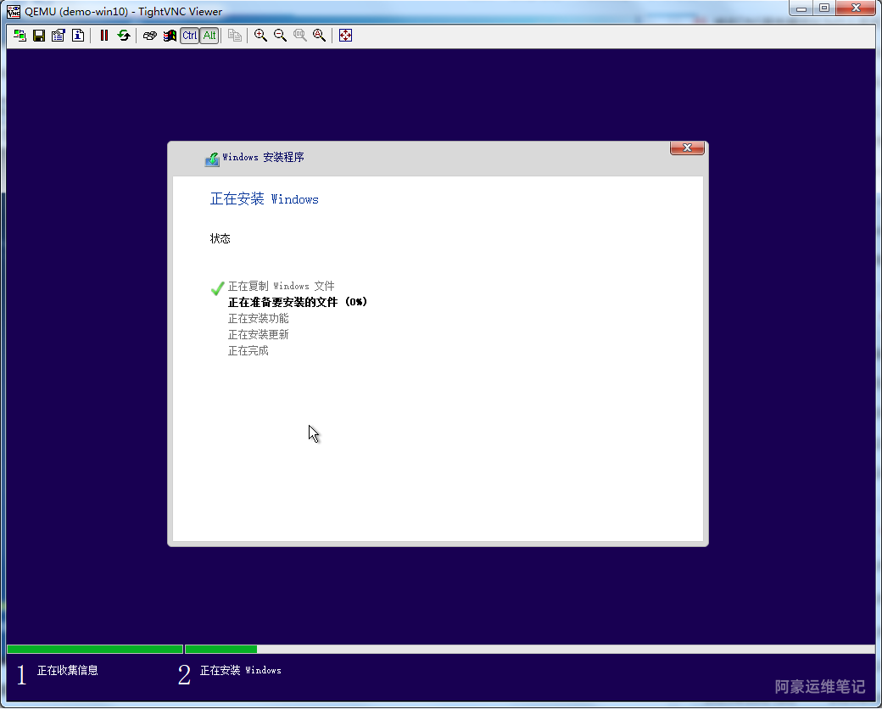This screenshot has width=882, height=709.
Task: Send Ctrl+Esc Windows key icon
Action: point(170,36)
